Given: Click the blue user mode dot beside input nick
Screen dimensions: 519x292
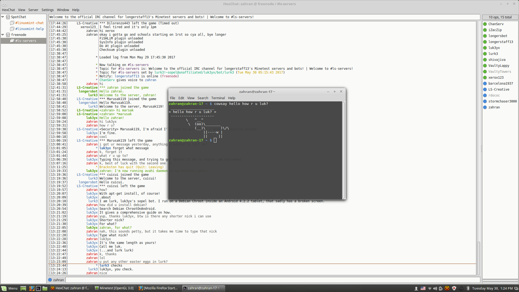Looking at the screenshot, I should (x=50, y=280).
